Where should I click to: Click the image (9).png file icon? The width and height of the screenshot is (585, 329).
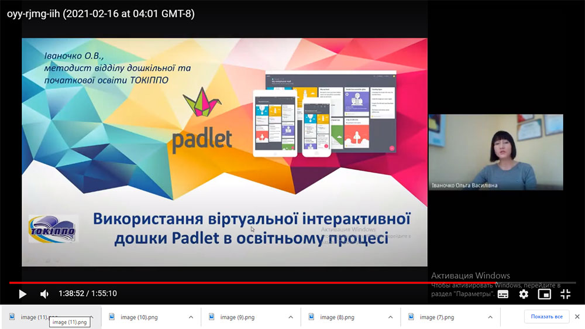(212, 317)
